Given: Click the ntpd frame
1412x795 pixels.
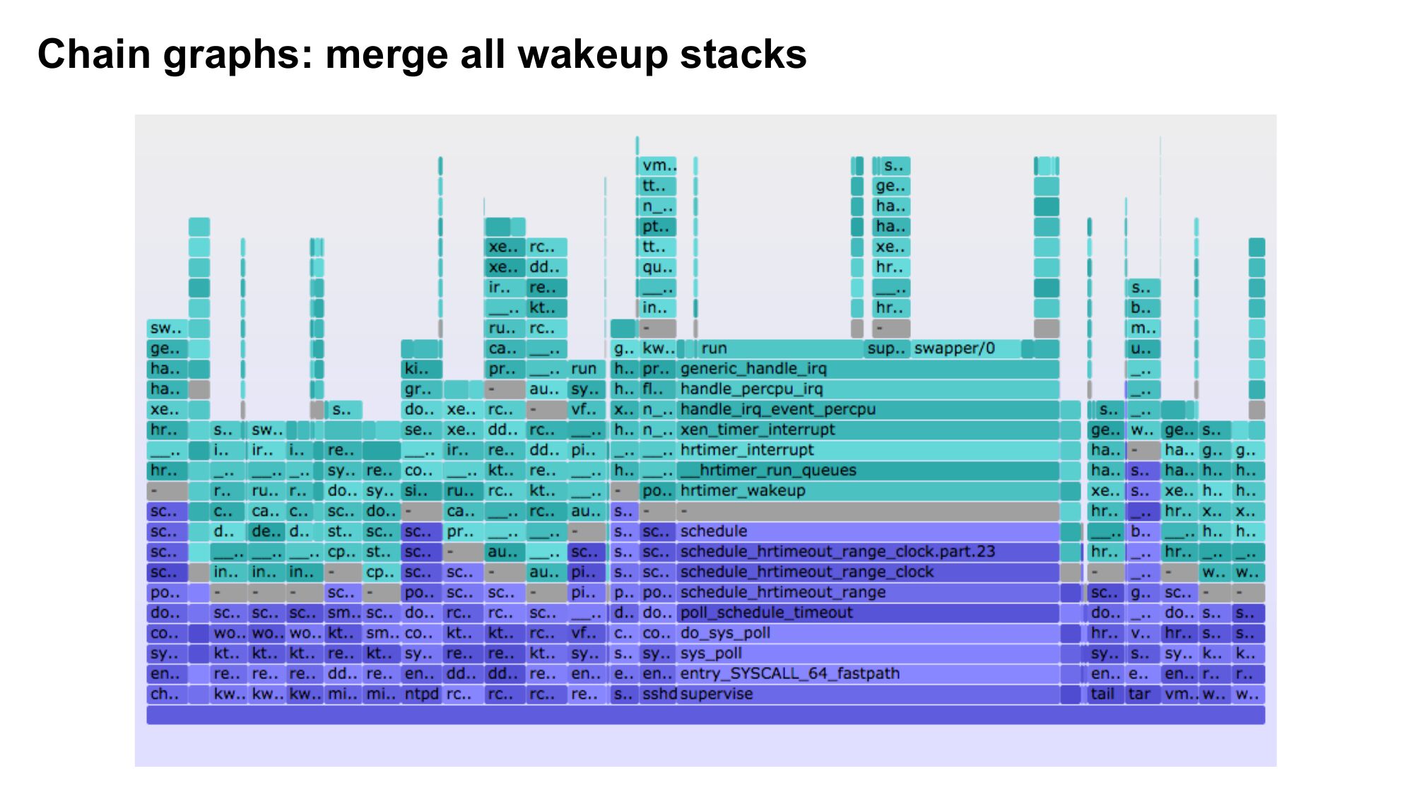Looking at the screenshot, I should [421, 695].
